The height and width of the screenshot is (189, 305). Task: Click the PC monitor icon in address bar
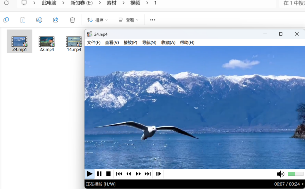pyautogui.click(x=24, y=3)
